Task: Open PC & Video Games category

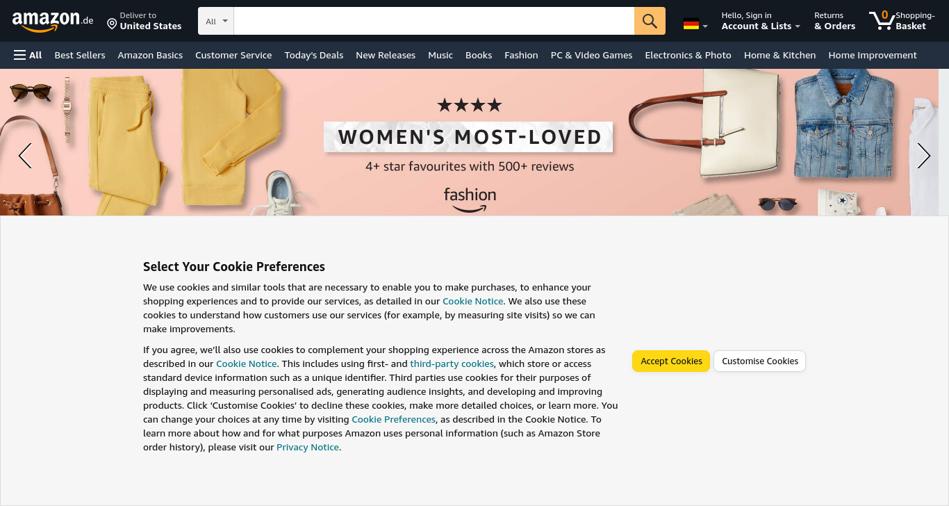Action: [591, 55]
